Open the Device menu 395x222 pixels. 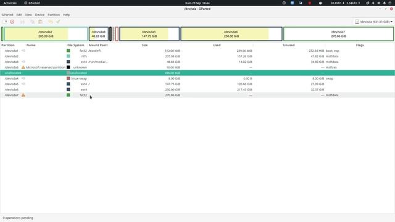pyautogui.click(x=39, y=15)
